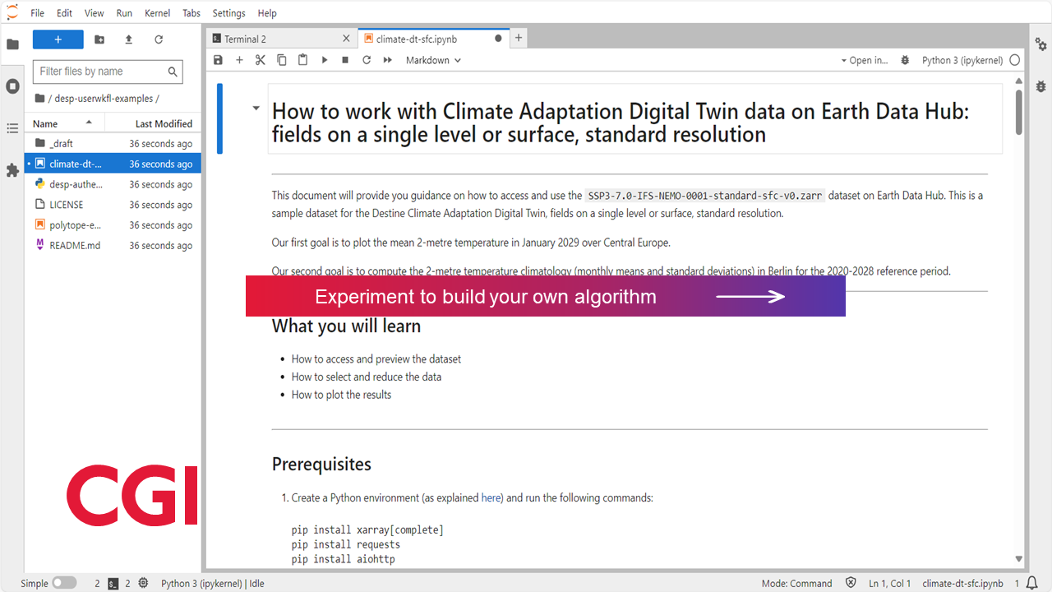Switch kernel via Python 3 (ipykernel) label
The height and width of the screenshot is (592, 1052).
pyautogui.click(x=962, y=60)
